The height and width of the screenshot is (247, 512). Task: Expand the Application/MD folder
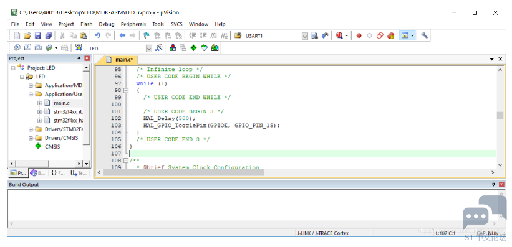pyautogui.click(x=31, y=85)
